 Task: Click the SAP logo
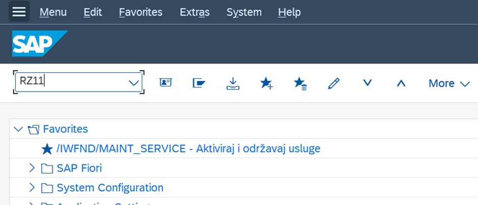[x=39, y=44]
